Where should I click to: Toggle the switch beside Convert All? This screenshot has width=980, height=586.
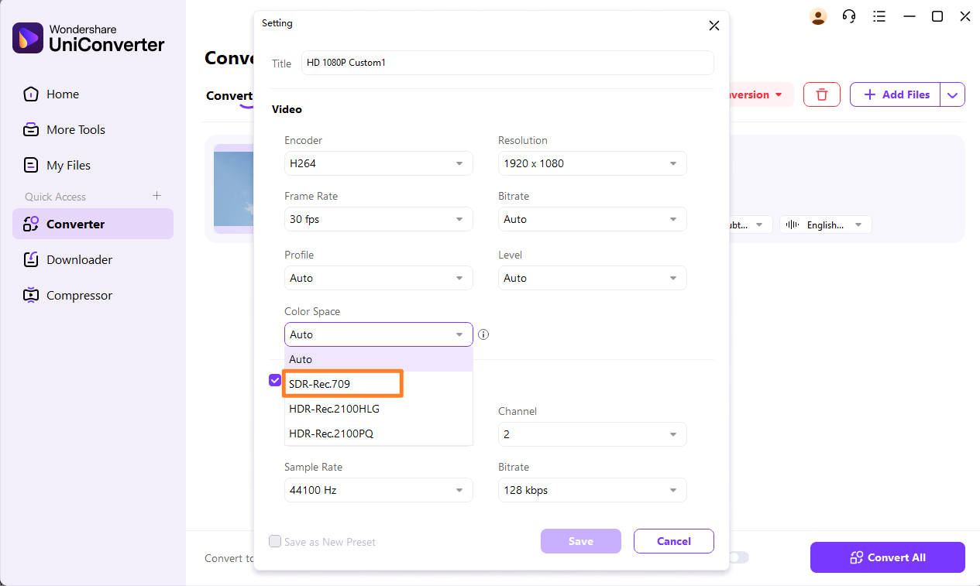pos(739,557)
